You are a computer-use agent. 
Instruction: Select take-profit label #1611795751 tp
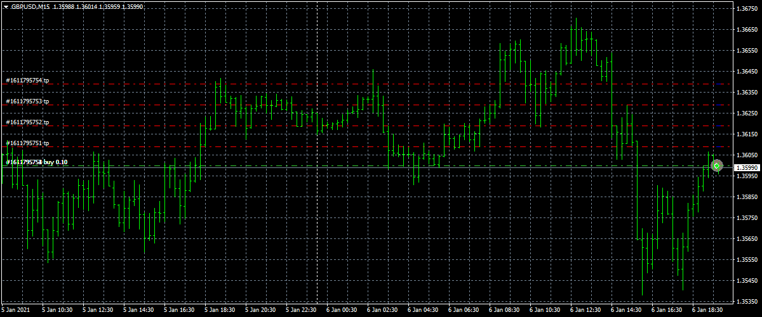click(x=28, y=143)
